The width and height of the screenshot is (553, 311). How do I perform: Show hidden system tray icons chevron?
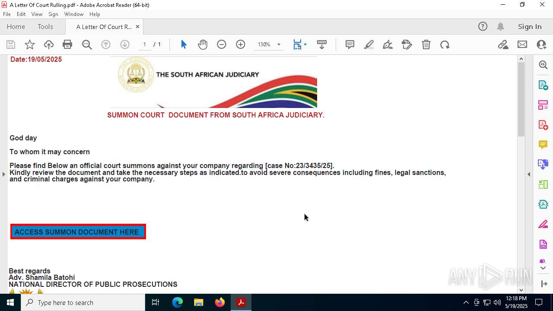point(466,302)
